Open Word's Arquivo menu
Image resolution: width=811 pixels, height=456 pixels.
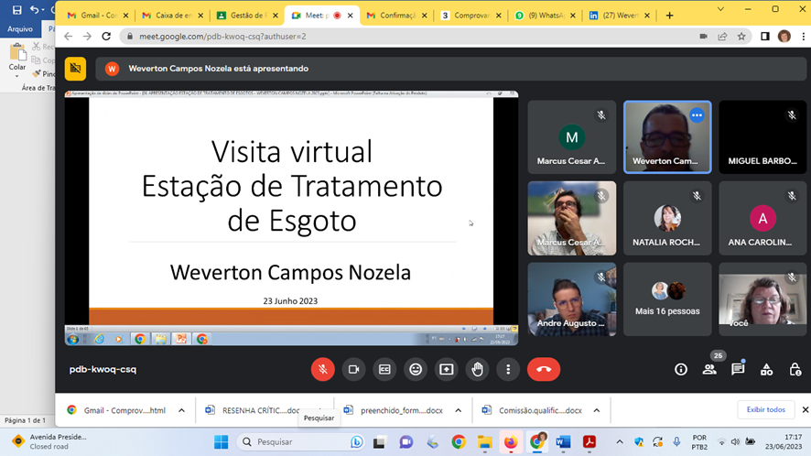[x=20, y=29]
